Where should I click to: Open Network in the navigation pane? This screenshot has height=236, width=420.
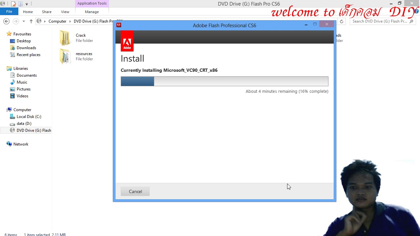point(21,144)
